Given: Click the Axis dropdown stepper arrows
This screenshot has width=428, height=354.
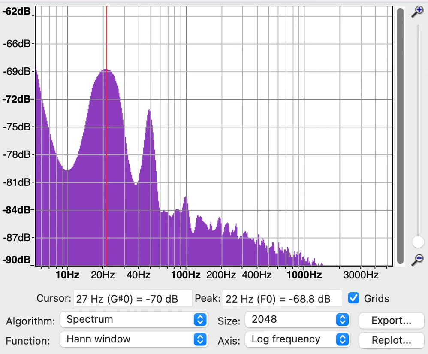Looking at the screenshot, I should (343, 339).
